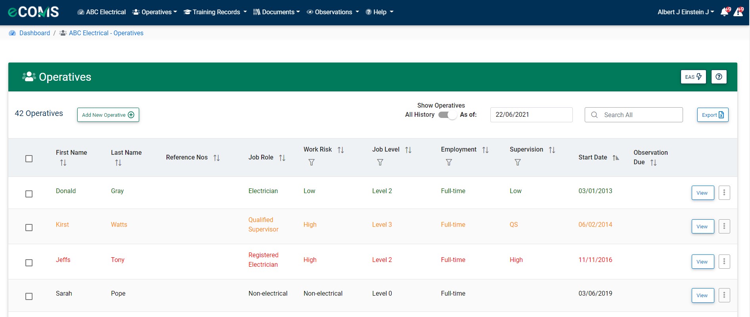Open the ABC Electrical menu item
This screenshot has height=317, width=750.
(101, 12)
